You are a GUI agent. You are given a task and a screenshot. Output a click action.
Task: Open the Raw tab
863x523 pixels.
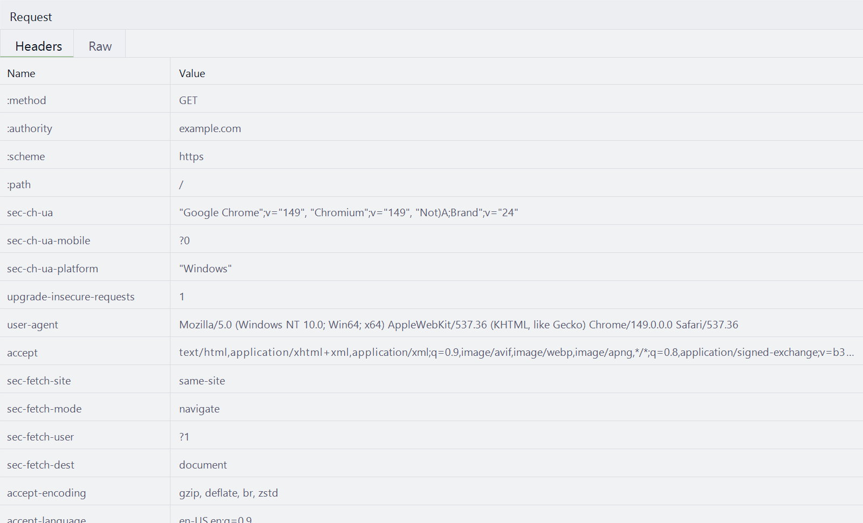pyautogui.click(x=100, y=44)
